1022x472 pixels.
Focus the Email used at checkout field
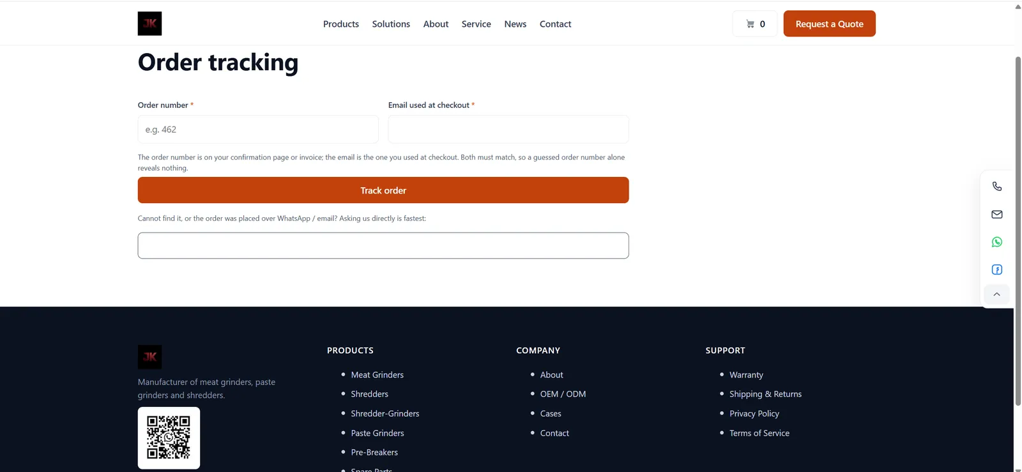(x=508, y=129)
